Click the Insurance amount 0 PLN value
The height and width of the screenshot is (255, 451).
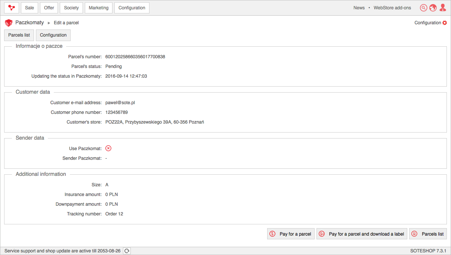(112, 195)
